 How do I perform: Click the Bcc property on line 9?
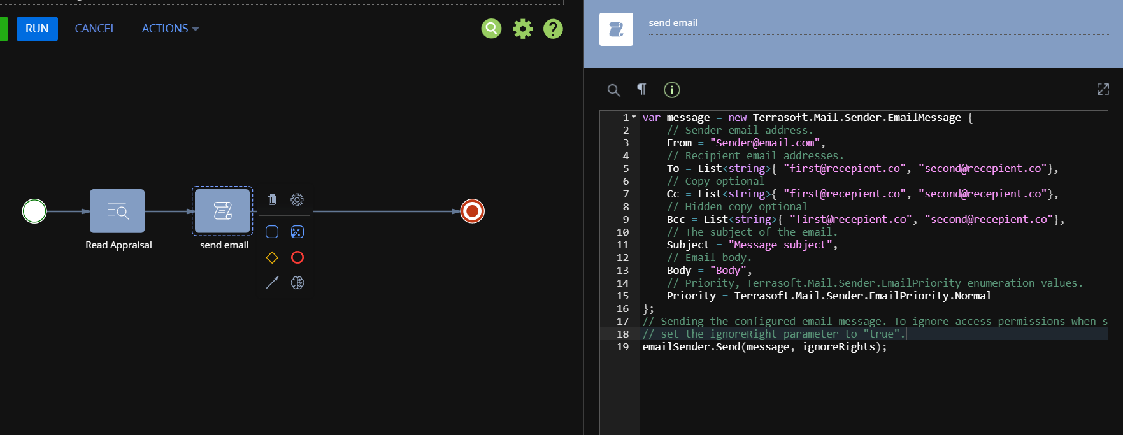tap(676, 219)
